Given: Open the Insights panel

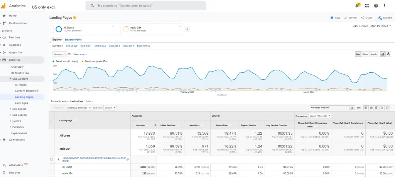Looking at the screenshot, I should click(x=385, y=18).
